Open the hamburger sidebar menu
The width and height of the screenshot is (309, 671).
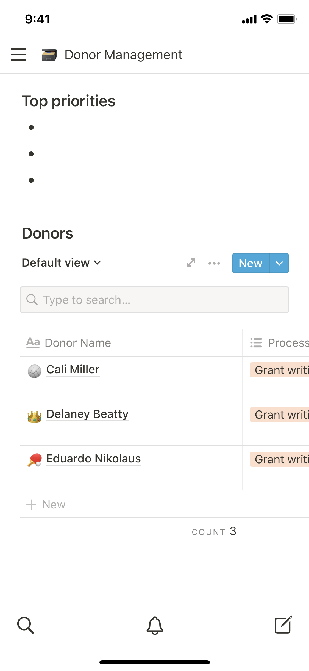click(18, 55)
